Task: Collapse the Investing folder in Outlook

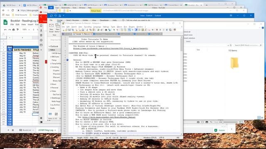Action: click(51, 67)
